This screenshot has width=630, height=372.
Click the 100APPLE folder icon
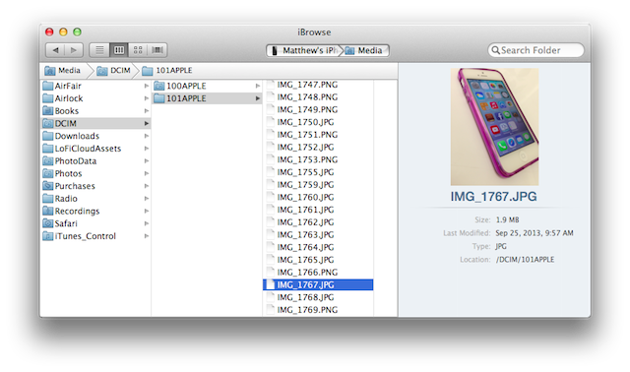pyautogui.click(x=159, y=86)
